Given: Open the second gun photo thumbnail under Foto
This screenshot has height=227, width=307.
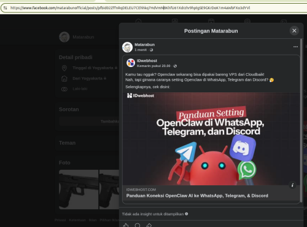Looking at the screenshot, I should [x=109, y=189].
